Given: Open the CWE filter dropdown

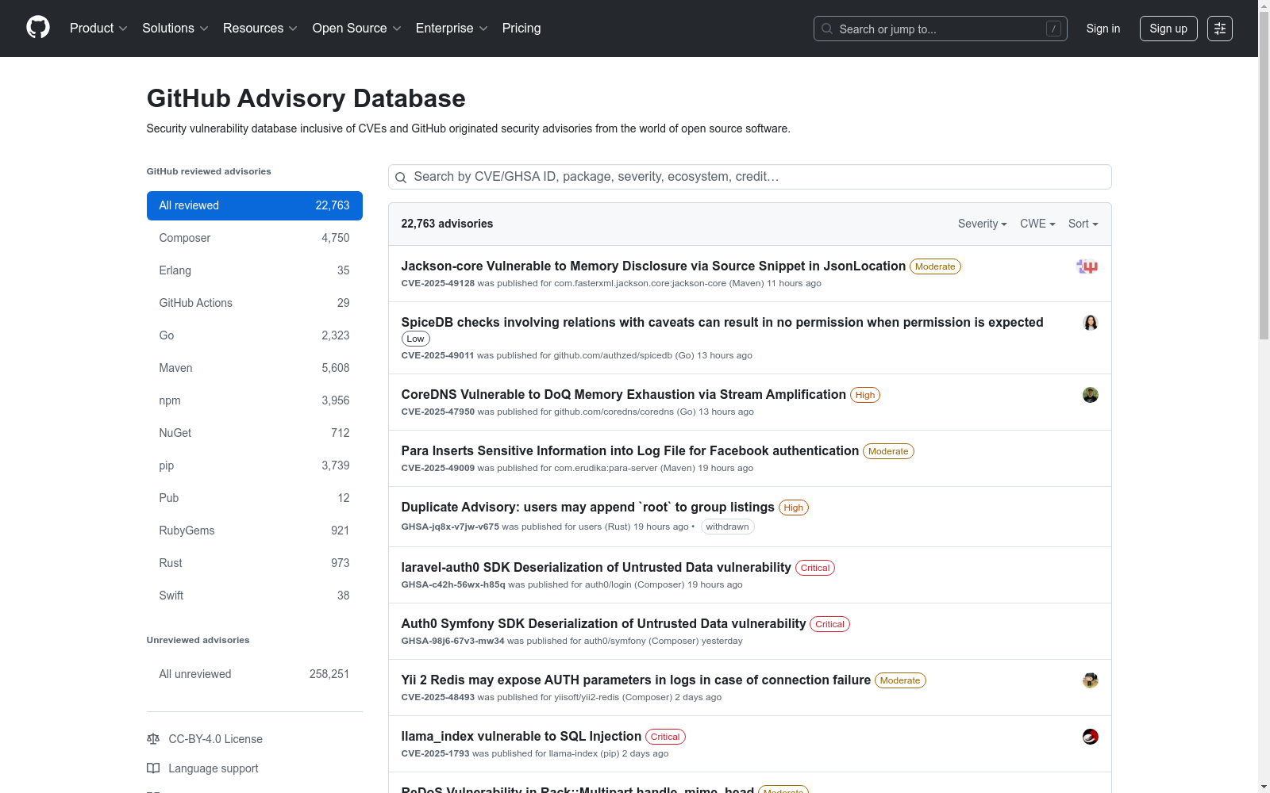Looking at the screenshot, I should (1037, 224).
